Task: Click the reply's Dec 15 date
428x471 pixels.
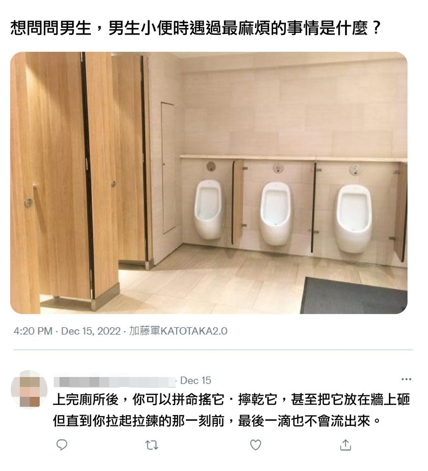Action: [x=195, y=381]
